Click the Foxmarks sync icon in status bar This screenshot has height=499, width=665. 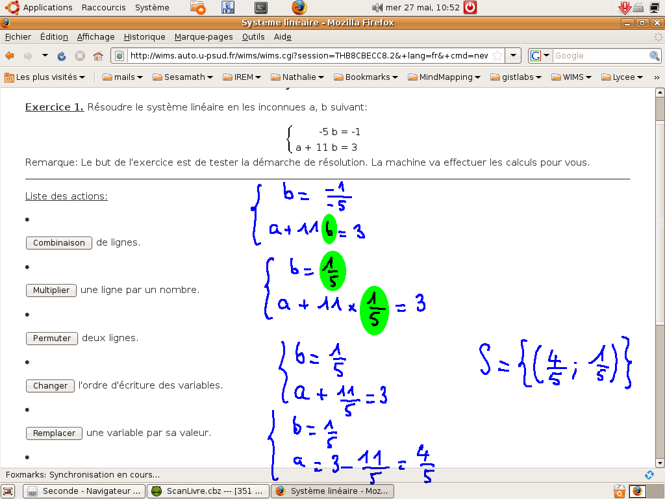649,475
